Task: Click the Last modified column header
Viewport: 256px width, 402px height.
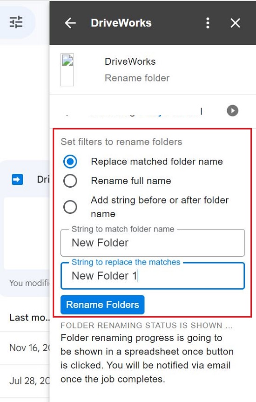Action: point(29,318)
